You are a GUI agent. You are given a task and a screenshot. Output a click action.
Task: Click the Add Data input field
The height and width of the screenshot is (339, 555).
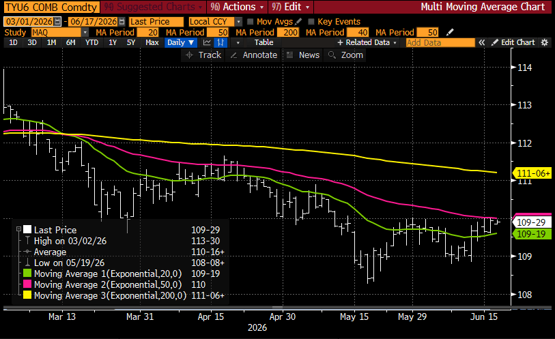(440, 43)
